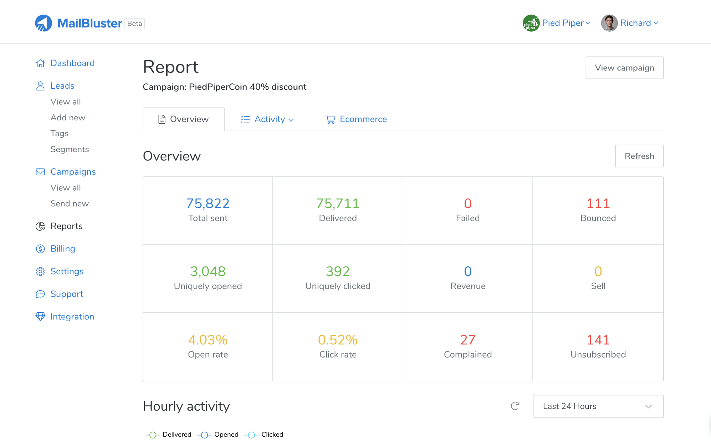This screenshot has height=448, width=711.
Task: Toggle the Delivered chart legend series
Action: point(168,434)
